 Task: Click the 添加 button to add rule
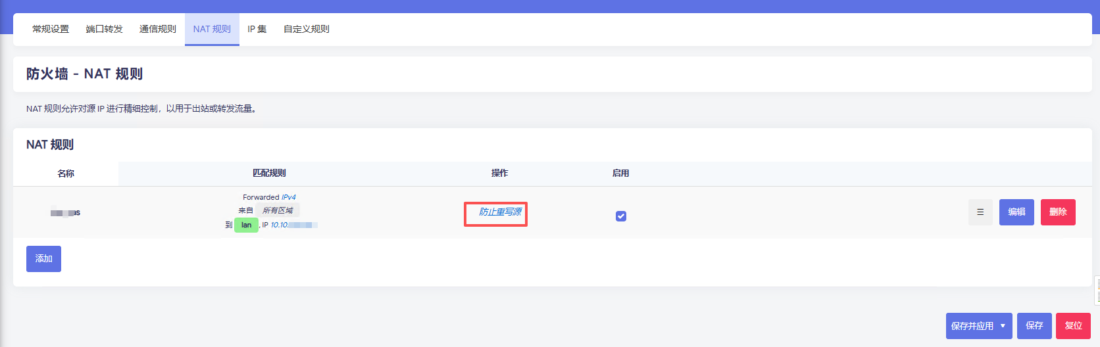43,259
